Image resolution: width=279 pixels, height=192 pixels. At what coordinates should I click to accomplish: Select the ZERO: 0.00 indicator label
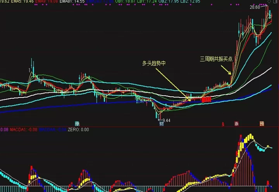coord(78,130)
